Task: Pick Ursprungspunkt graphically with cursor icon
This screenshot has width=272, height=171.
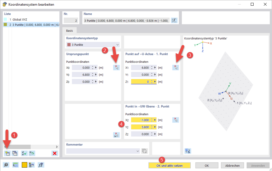Action: [116, 67]
